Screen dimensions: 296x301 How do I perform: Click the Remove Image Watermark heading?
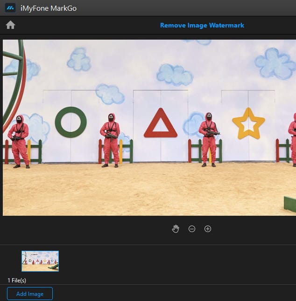point(202,25)
